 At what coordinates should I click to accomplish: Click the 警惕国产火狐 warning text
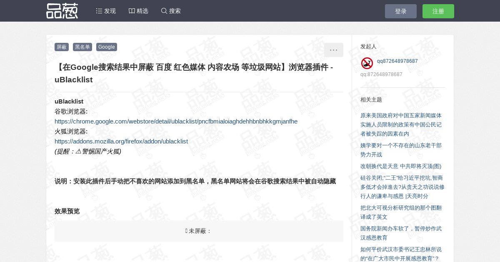point(88,151)
